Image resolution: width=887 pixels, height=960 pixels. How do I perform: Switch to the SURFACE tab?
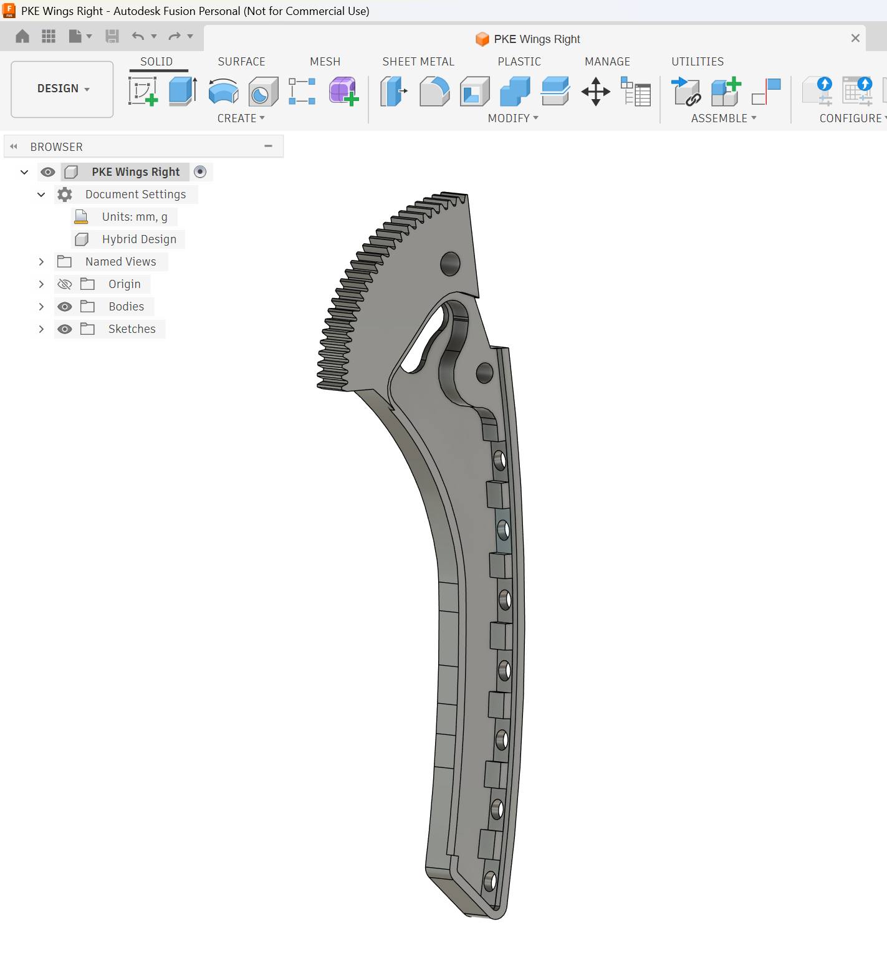[x=242, y=62]
